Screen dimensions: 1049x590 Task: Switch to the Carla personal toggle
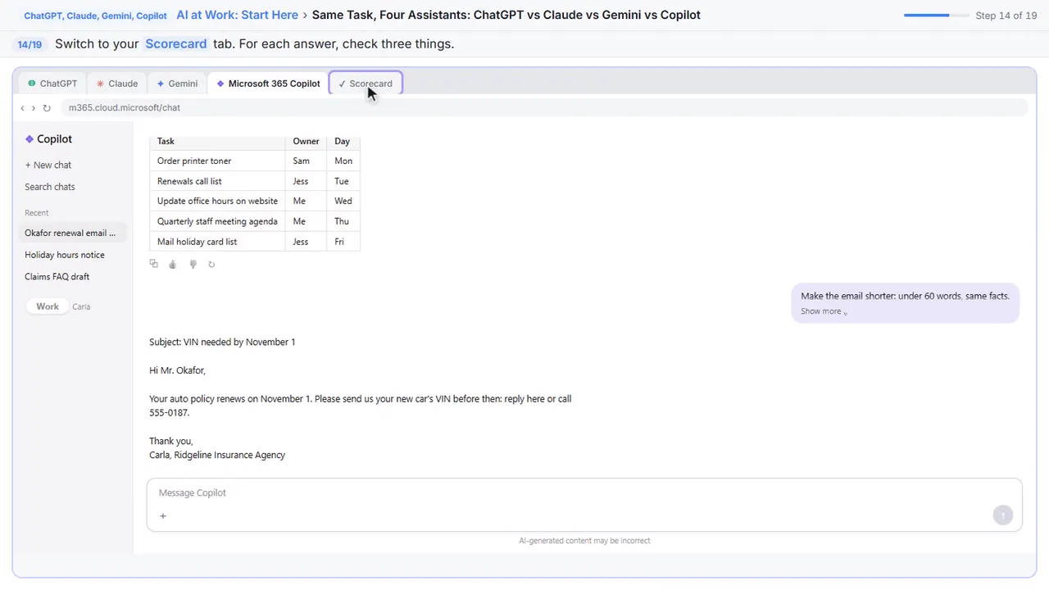coord(81,306)
